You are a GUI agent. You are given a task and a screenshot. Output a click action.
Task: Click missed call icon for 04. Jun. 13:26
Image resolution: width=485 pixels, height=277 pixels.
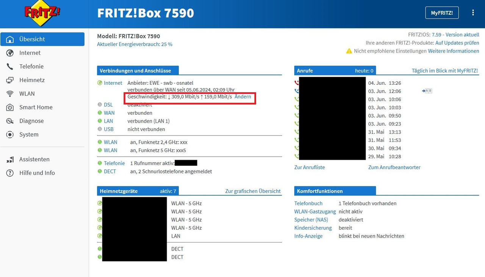coord(296,83)
